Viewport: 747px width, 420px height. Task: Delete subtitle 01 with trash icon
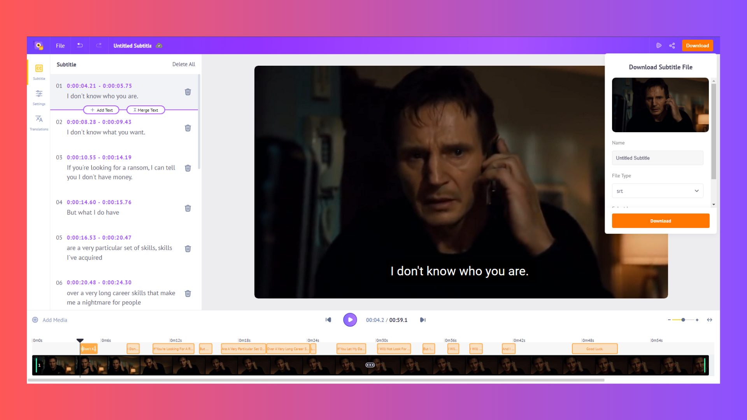pos(188,92)
